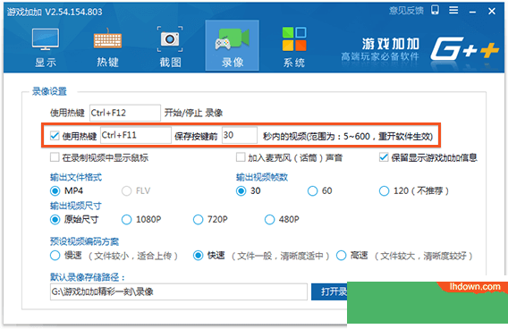Screen dimensions: 508x329
Task: Open the 显示 display settings tab
Action: pos(46,47)
